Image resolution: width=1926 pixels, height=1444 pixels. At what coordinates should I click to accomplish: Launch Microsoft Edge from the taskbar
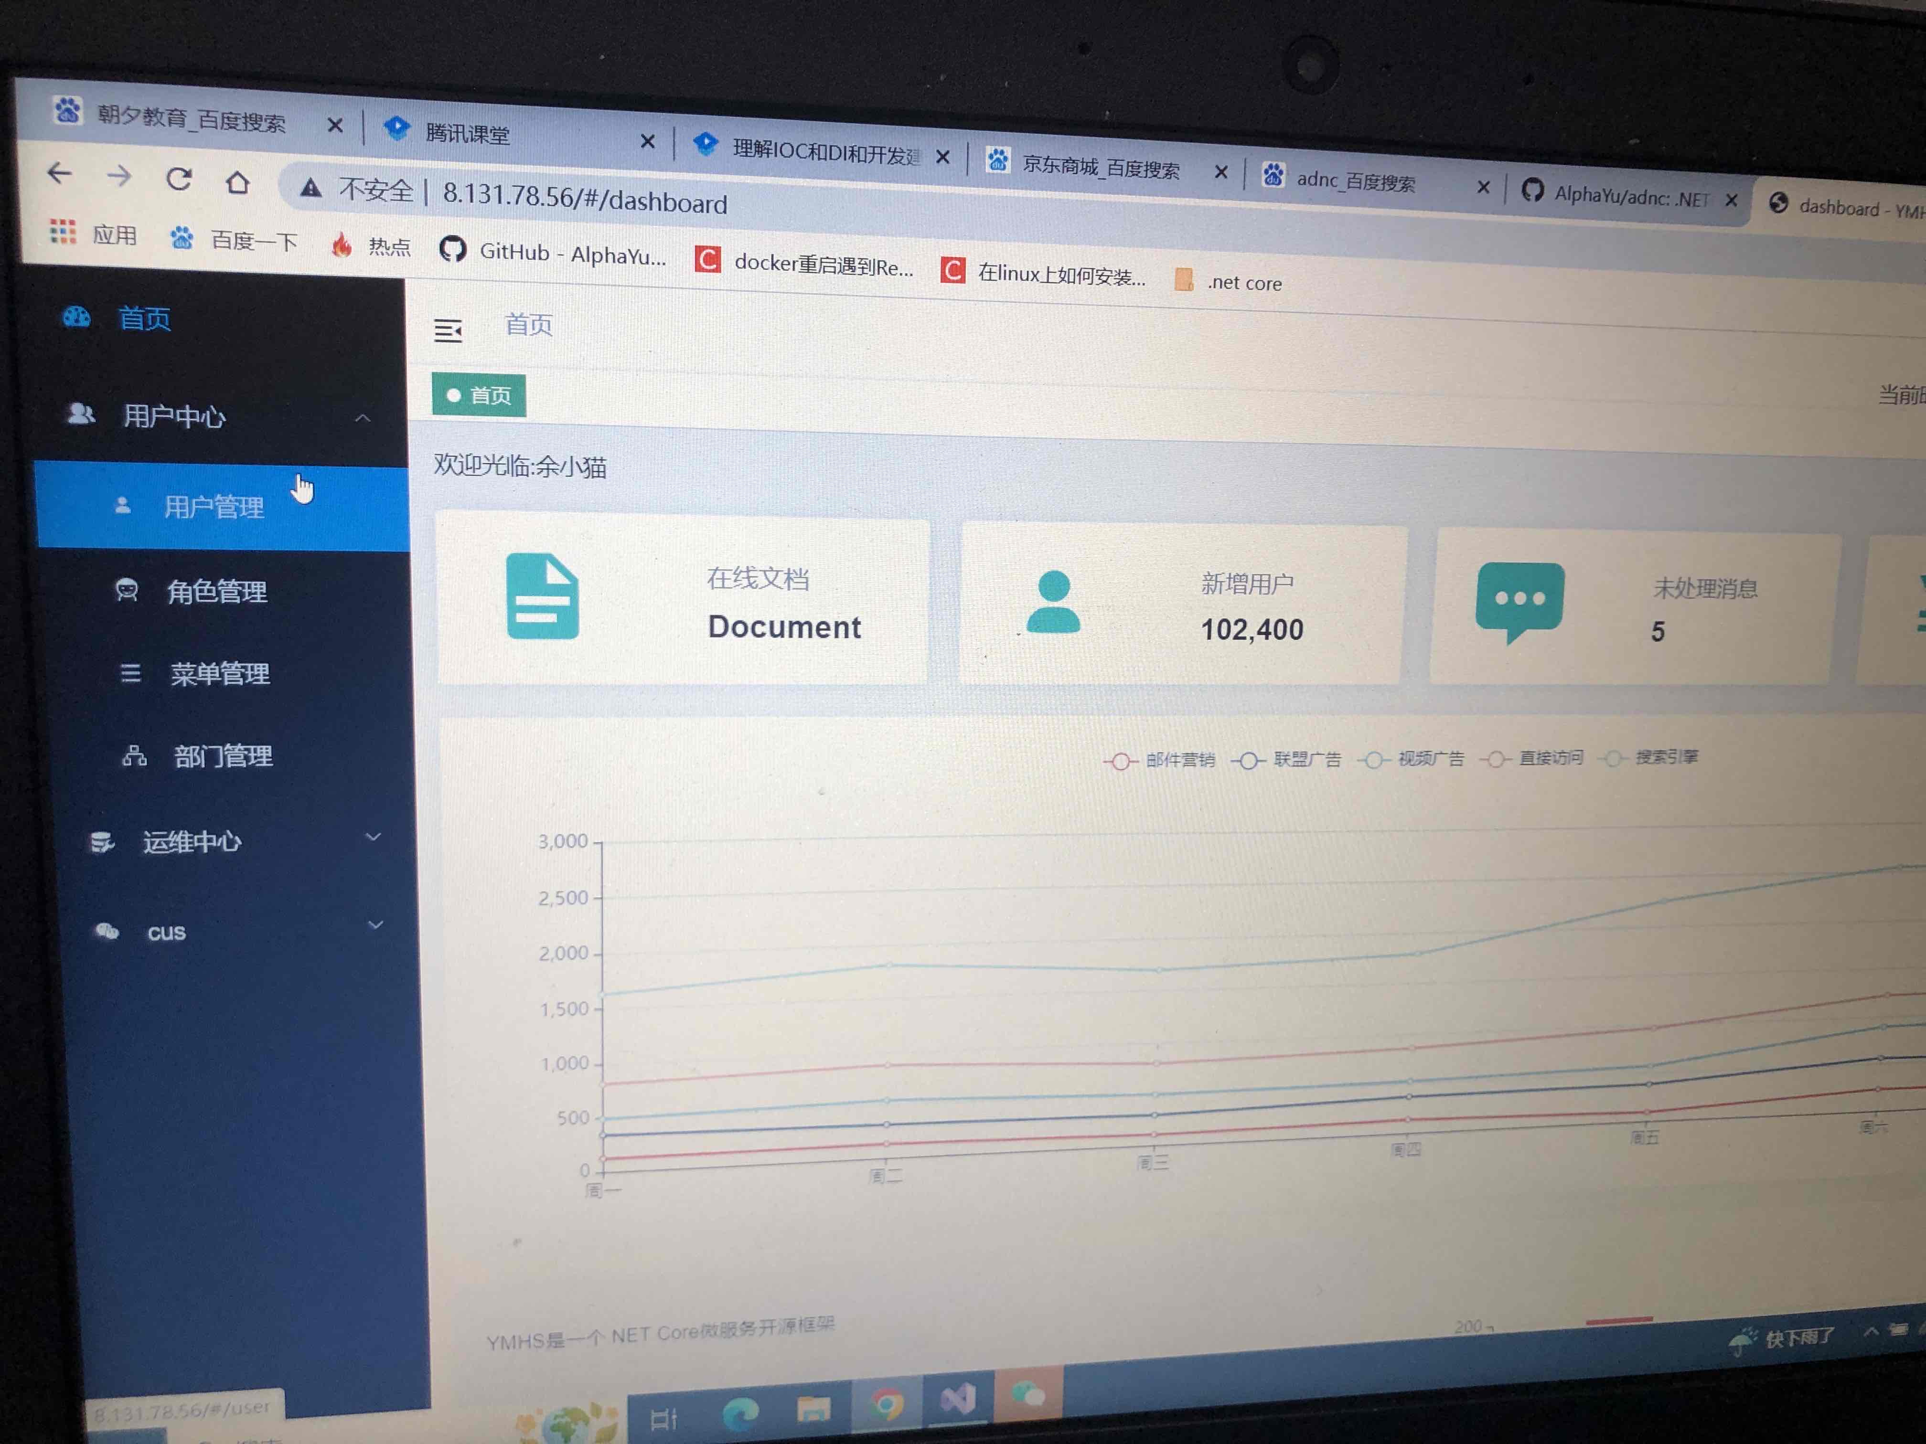point(741,1413)
